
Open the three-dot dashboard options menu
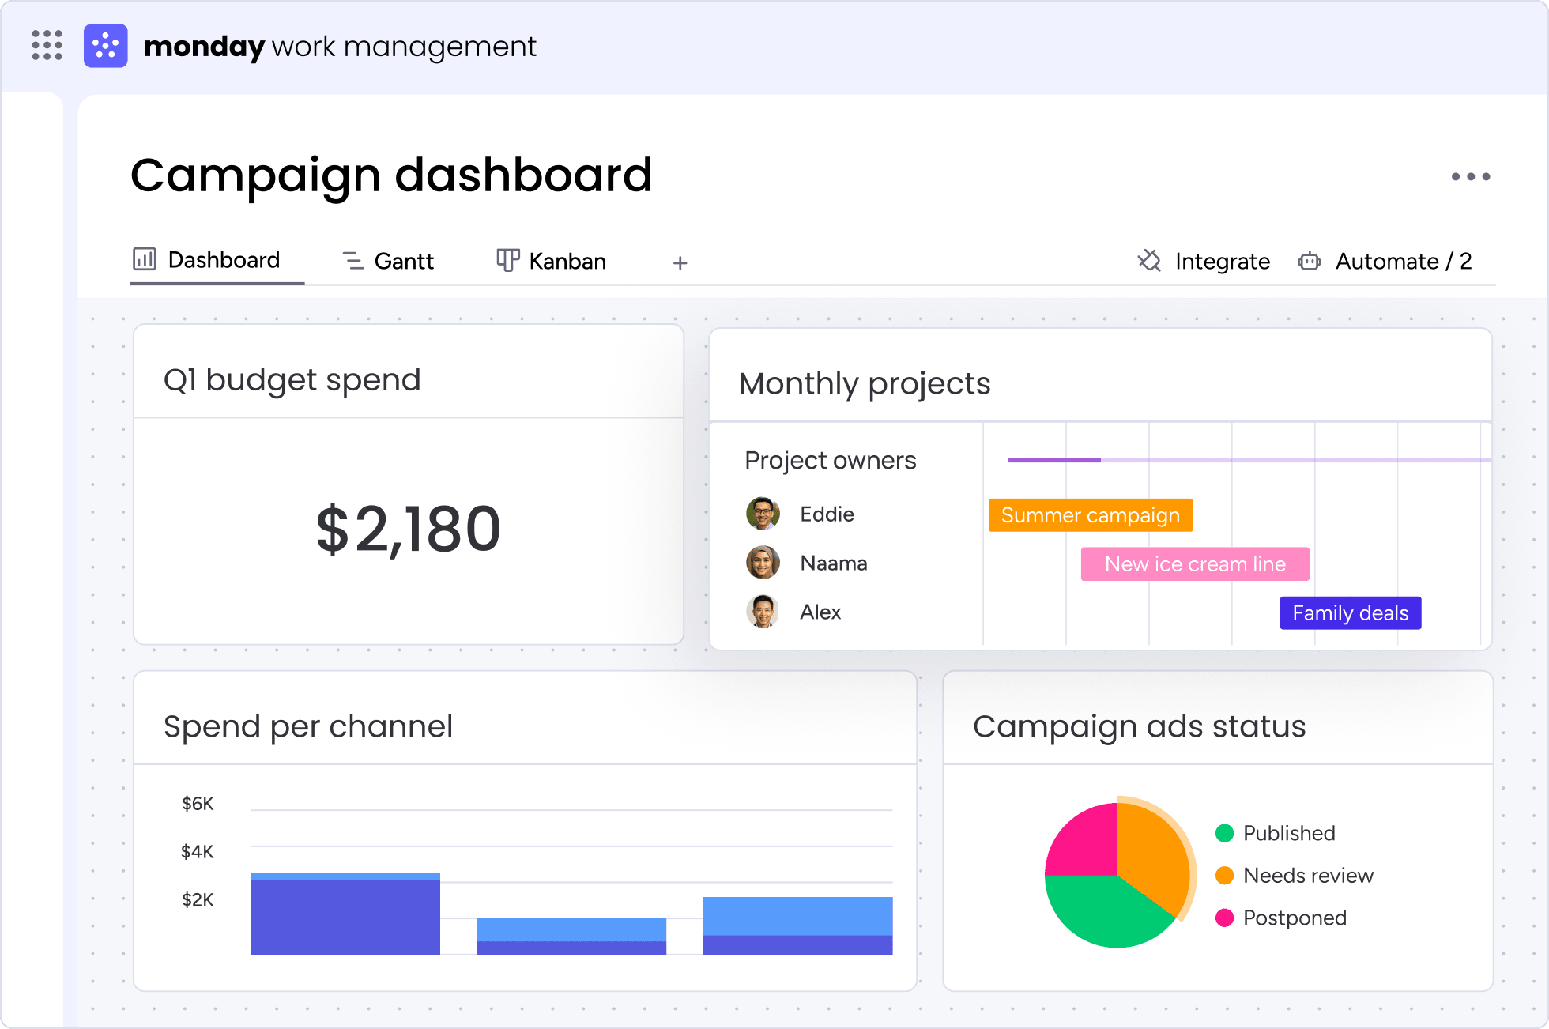[x=1470, y=177]
